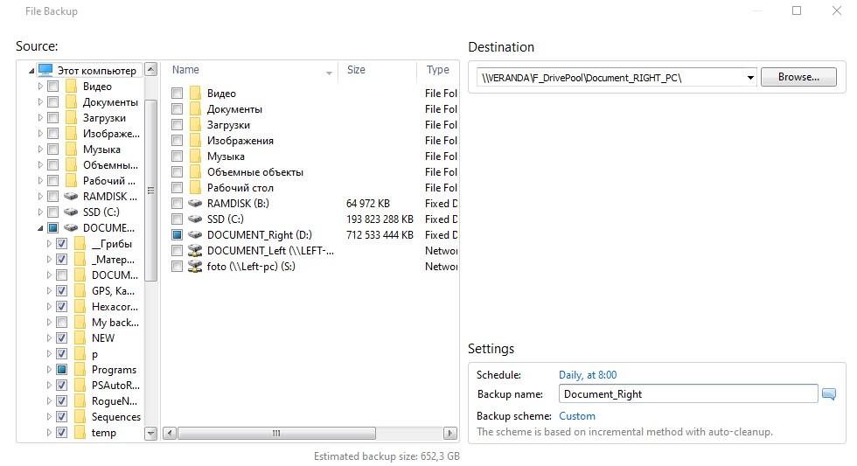Select the PSAutoR... folder in tree
The image size is (857, 466).
coord(115,386)
